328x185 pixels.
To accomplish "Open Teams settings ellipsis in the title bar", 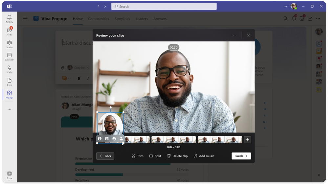I will click(x=285, y=7).
